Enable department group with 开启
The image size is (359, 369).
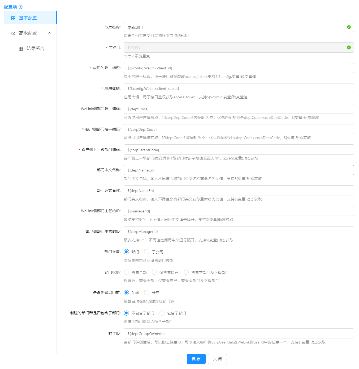pos(147,293)
